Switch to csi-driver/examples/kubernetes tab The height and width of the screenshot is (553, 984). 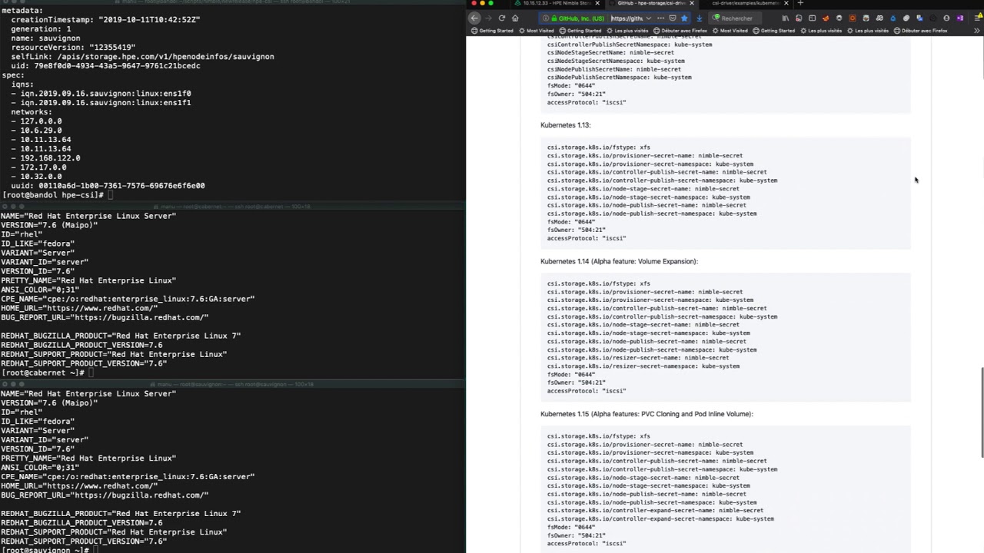[x=744, y=3]
